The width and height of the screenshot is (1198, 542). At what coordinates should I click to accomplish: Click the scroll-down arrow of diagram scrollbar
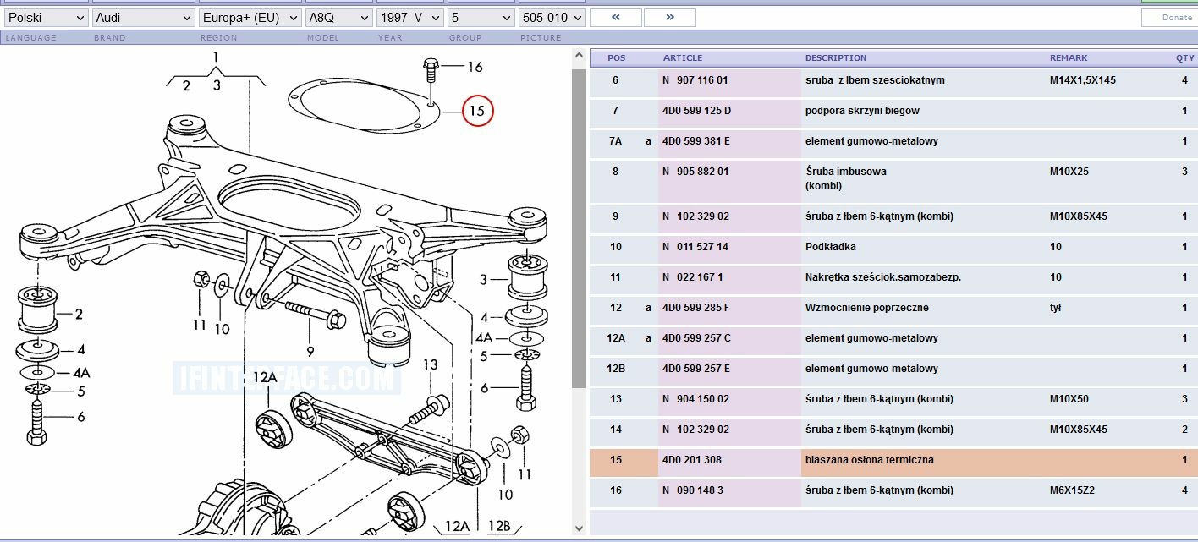(579, 528)
